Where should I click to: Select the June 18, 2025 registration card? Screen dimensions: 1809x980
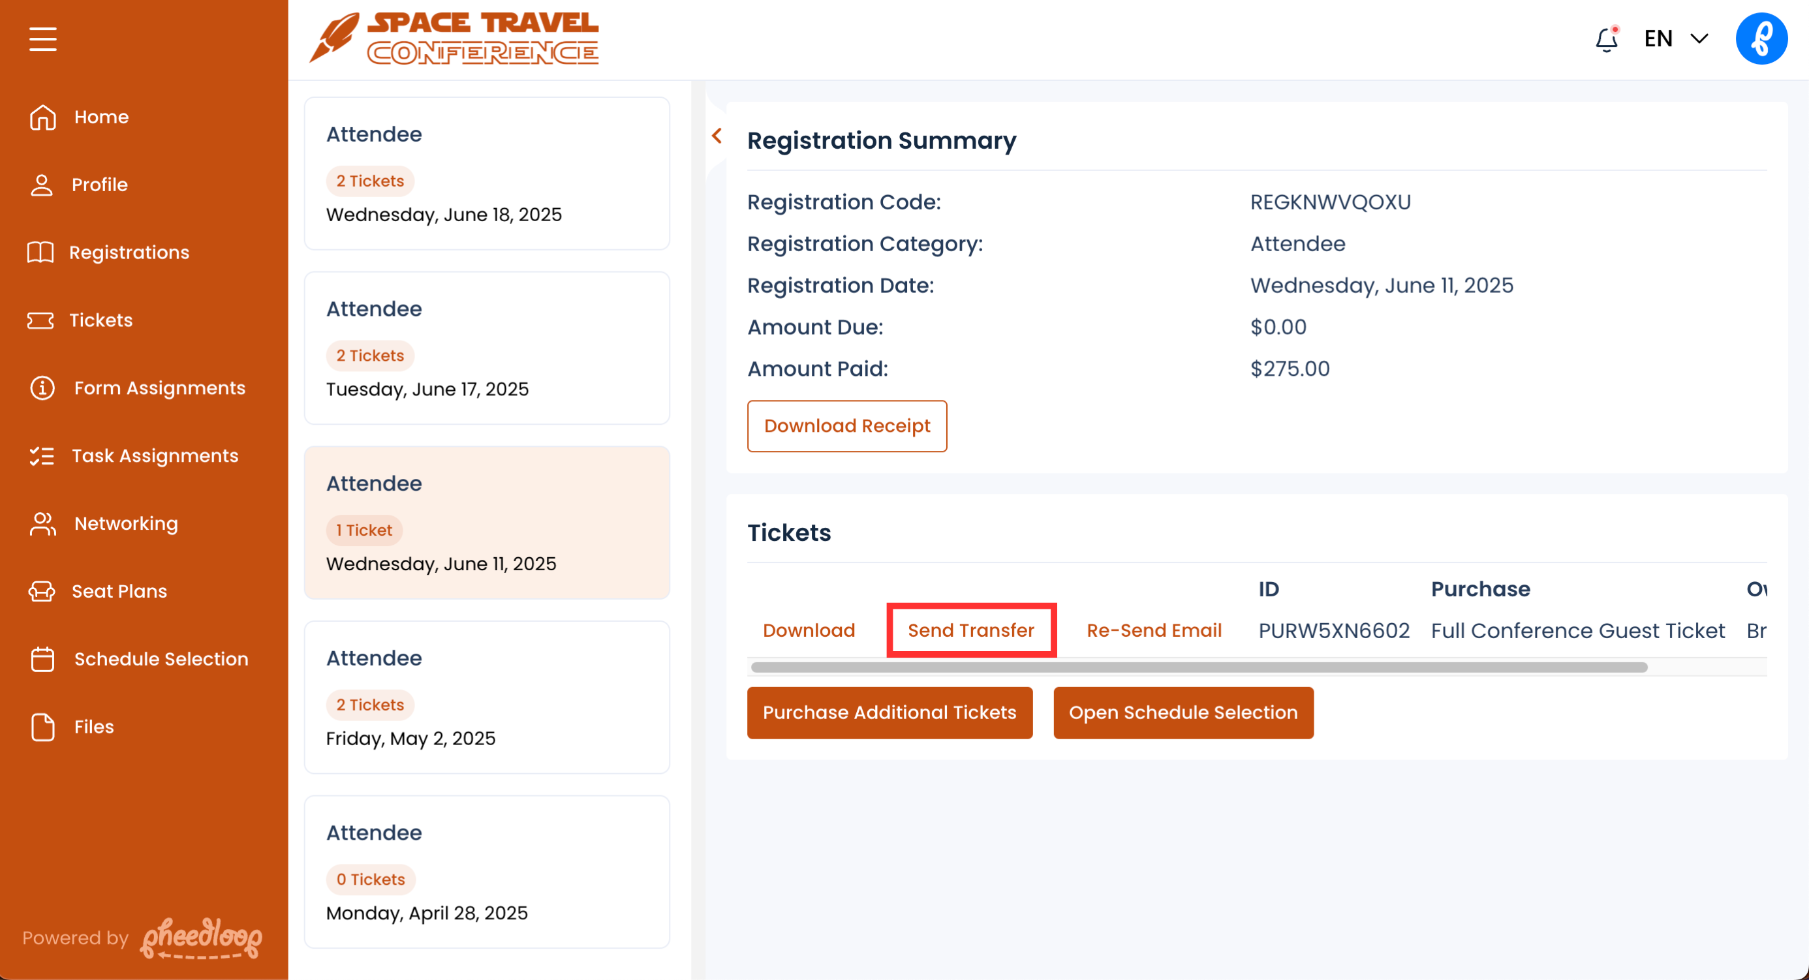(x=486, y=174)
